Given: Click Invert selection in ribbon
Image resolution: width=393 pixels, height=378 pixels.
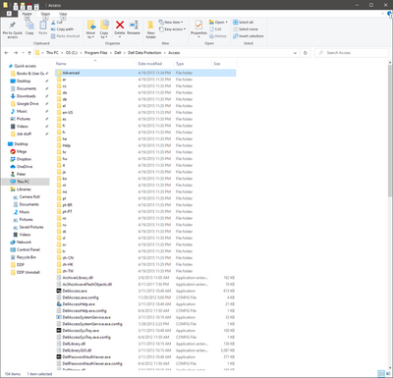Looking at the screenshot, I should point(249,36).
